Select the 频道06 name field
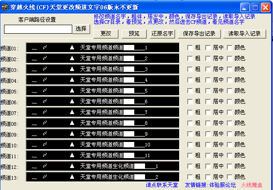 tap(102, 102)
